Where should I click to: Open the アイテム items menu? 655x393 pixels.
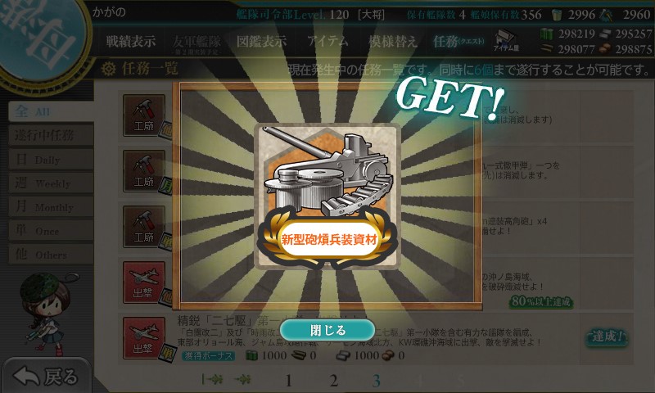point(327,41)
